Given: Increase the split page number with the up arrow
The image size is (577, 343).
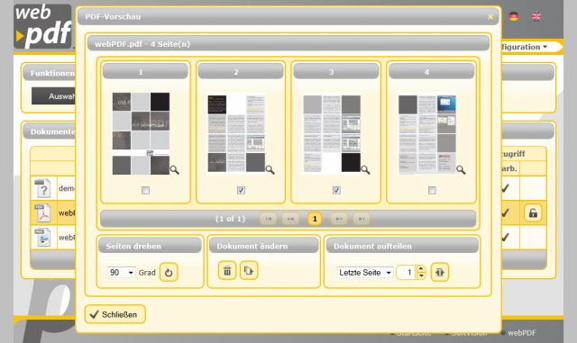Looking at the screenshot, I should point(421,269).
